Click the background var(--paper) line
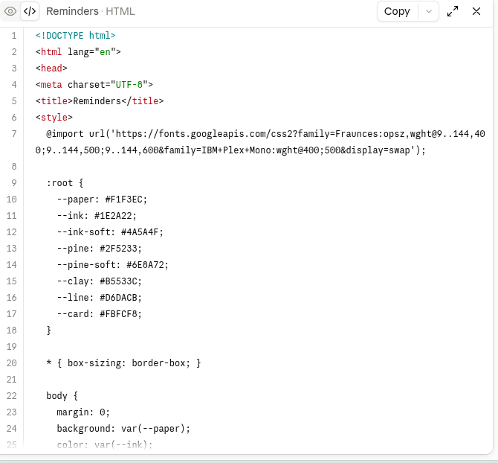The height and width of the screenshot is (463, 498). (123, 428)
